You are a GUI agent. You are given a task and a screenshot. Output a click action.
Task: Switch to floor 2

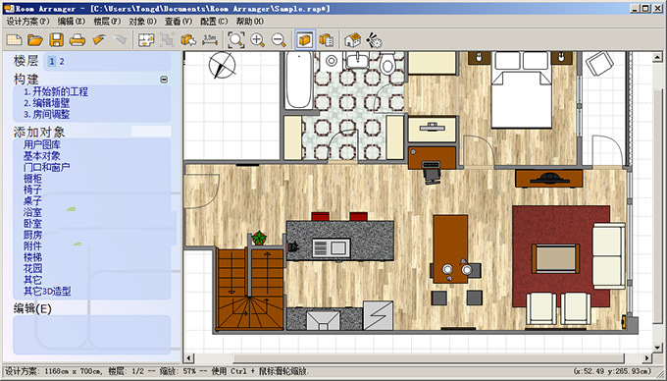click(x=62, y=61)
